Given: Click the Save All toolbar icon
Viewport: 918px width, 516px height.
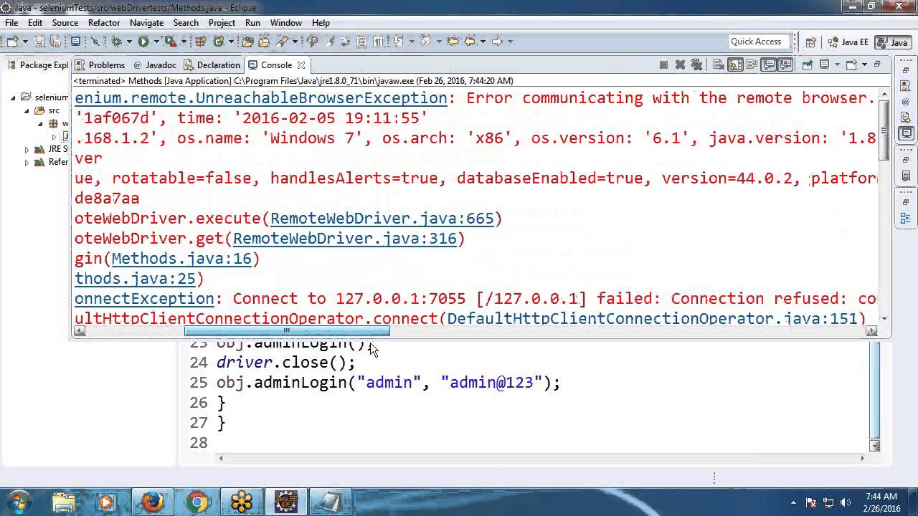Looking at the screenshot, I should [x=55, y=42].
